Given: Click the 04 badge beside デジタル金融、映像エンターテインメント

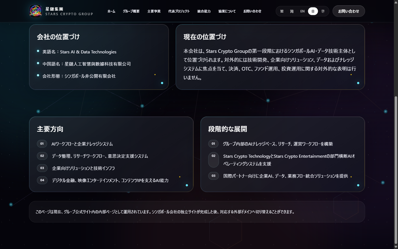Looking at the screenshot, I should click(x=42, y=180).
